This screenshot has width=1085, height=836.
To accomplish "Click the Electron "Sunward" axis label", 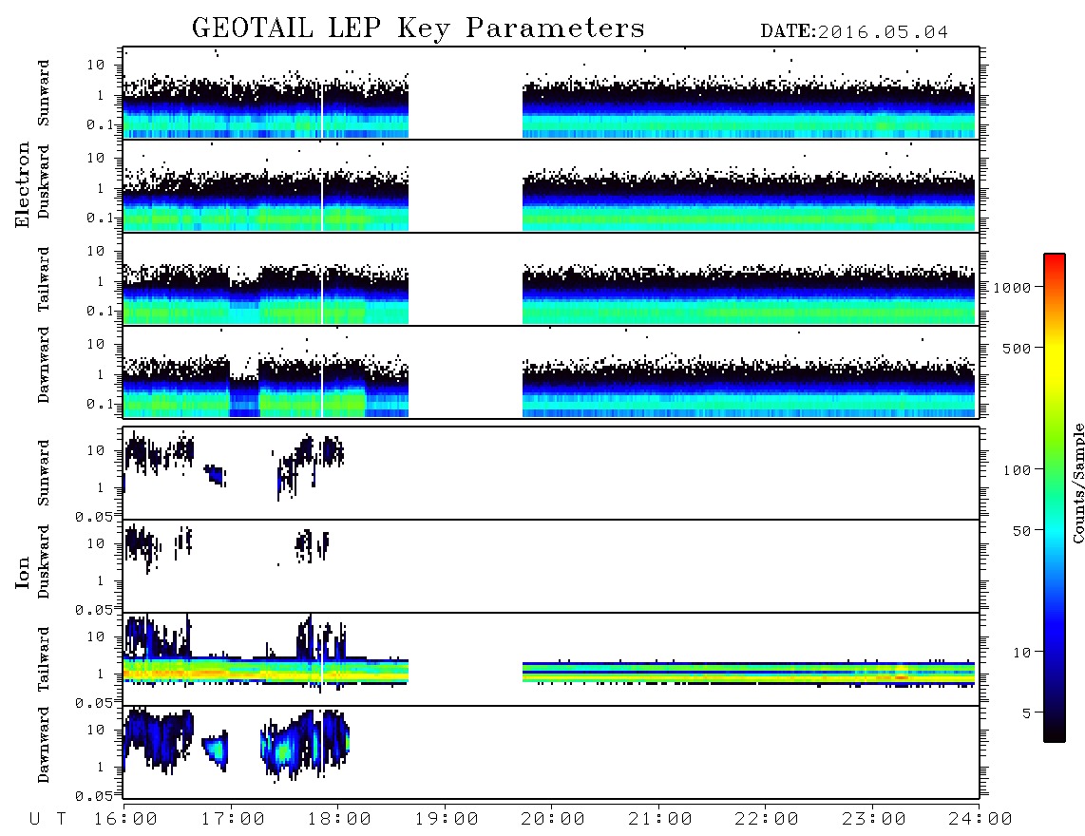I will (44, 93).
